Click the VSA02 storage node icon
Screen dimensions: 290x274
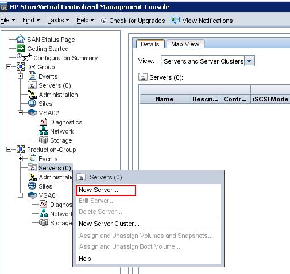pos(32,112)
